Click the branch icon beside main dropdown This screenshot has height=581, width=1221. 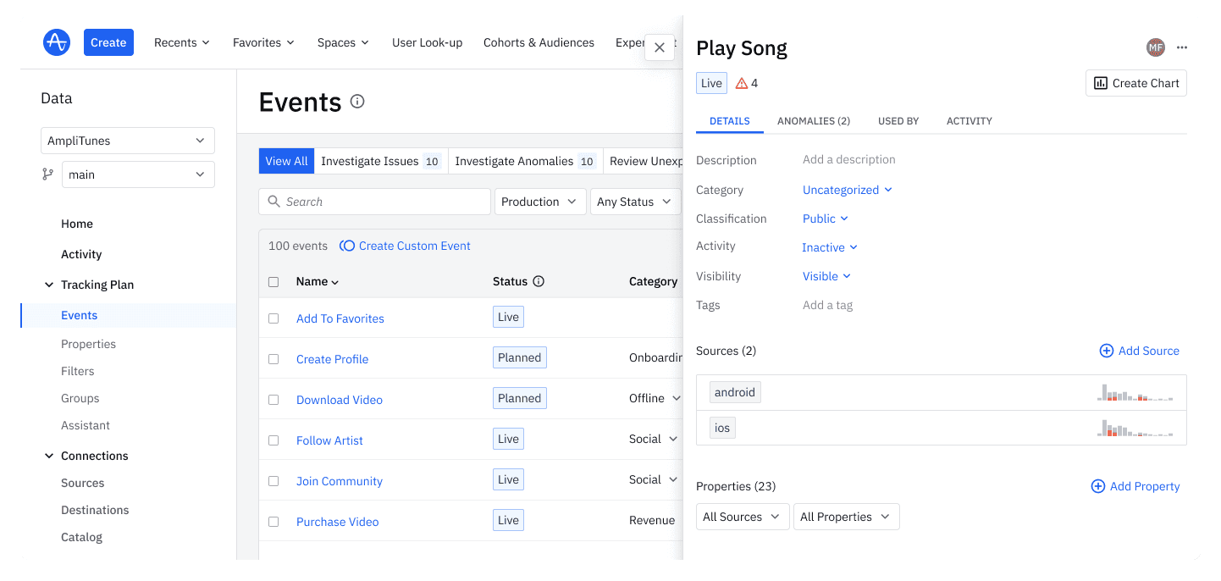[x=47, y=174]
